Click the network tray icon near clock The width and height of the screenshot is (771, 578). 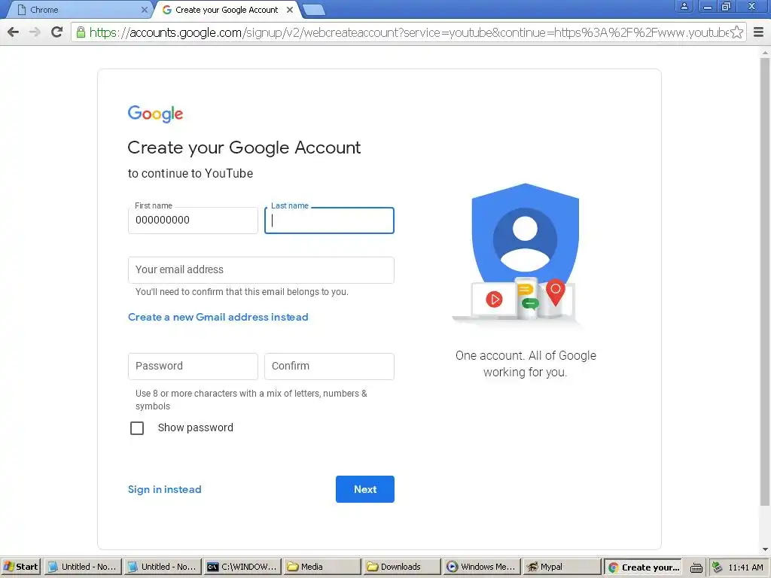coord(718,567)
